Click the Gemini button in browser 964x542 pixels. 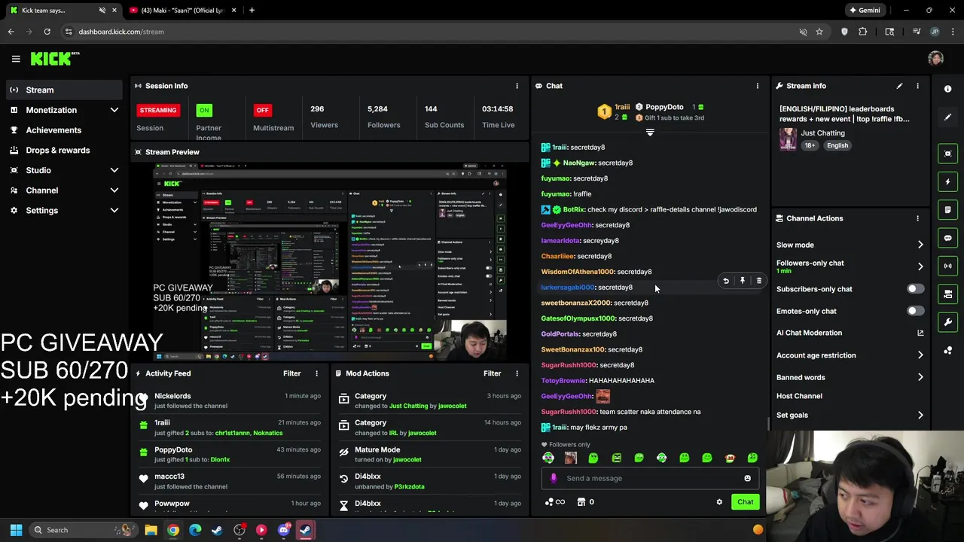click(x=864, y=11)
